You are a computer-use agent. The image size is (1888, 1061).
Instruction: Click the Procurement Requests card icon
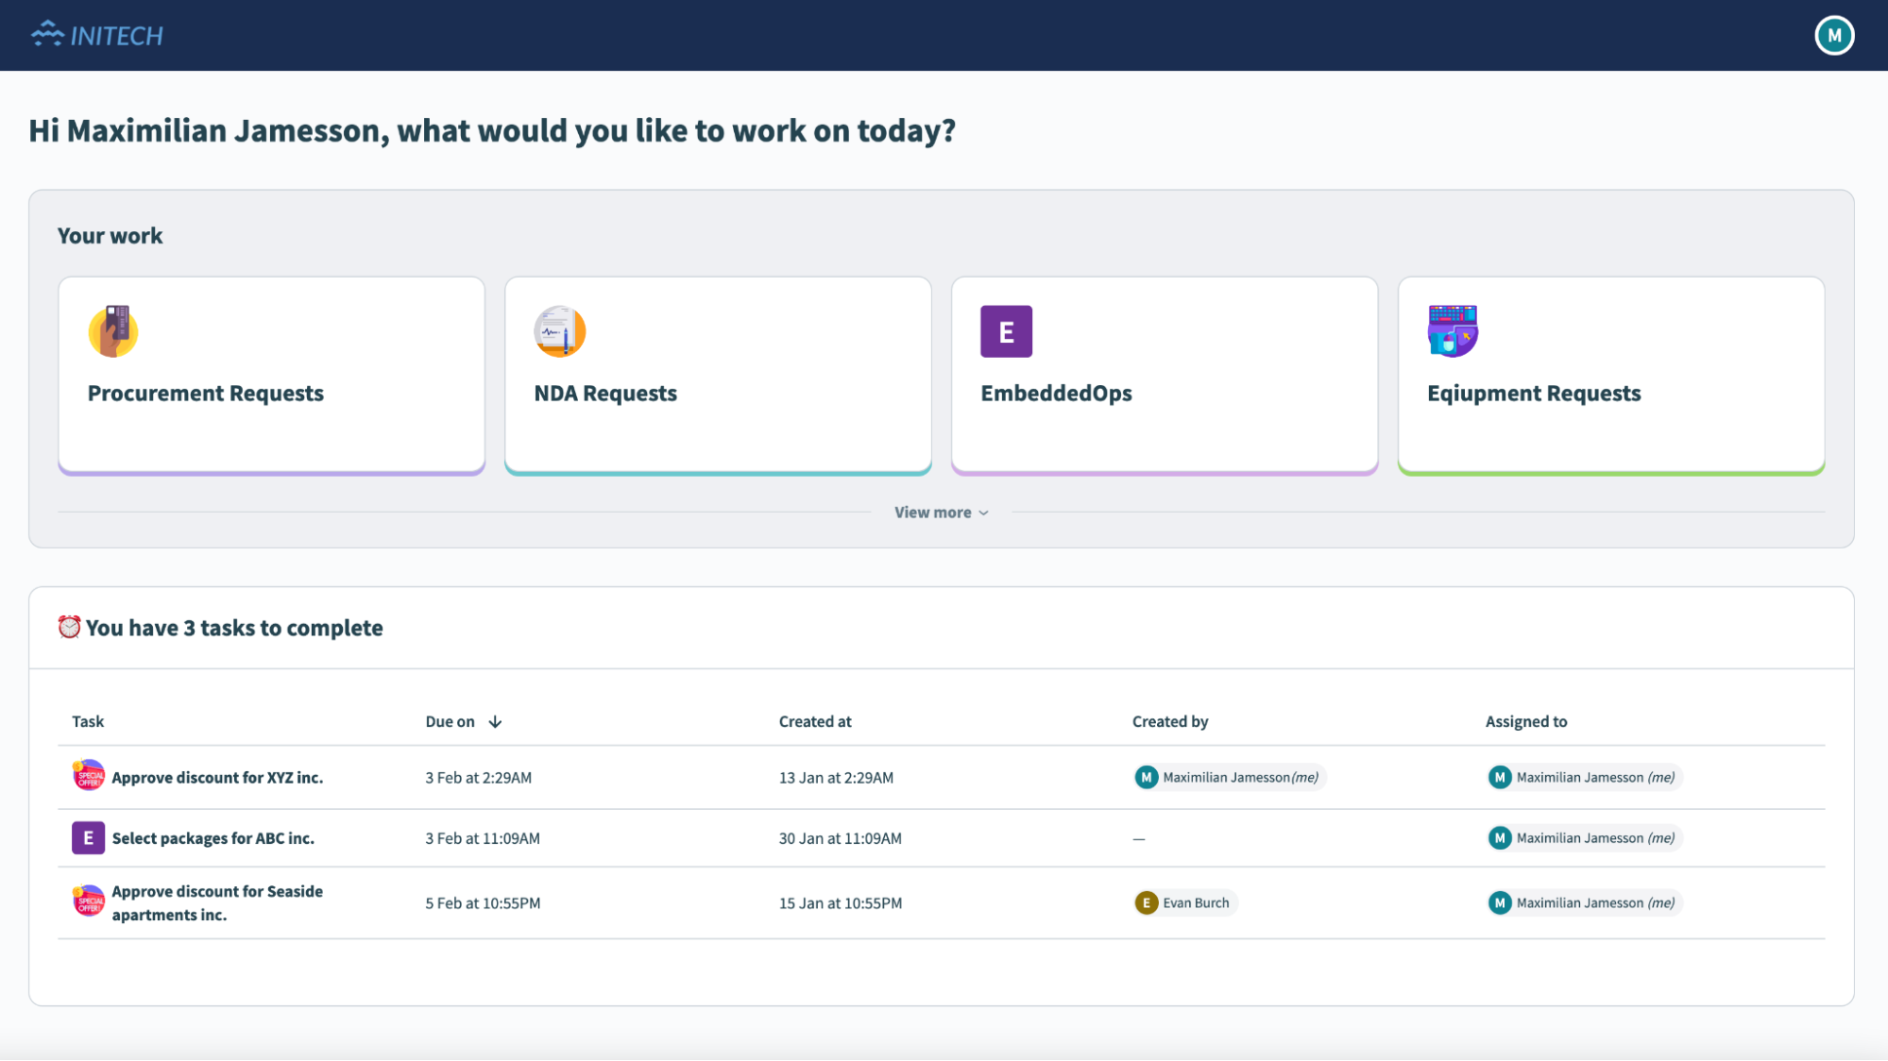[113, 331]
